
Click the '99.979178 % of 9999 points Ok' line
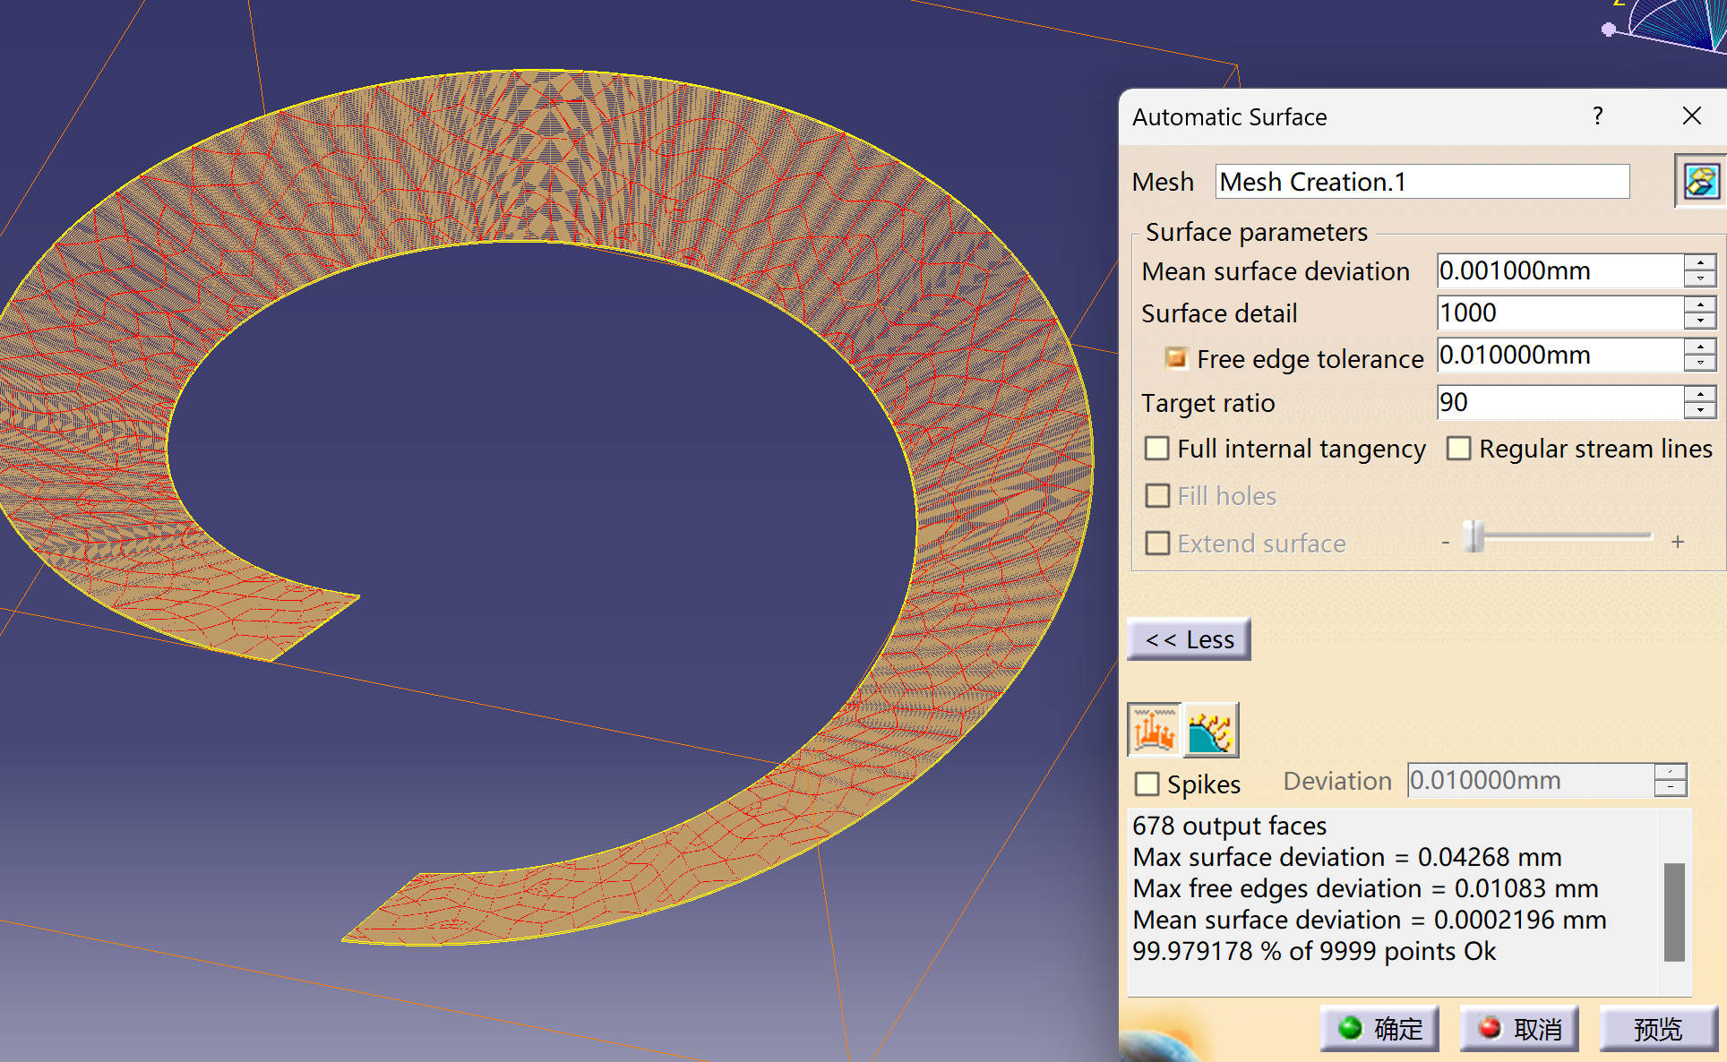(x=1314, y=951)
